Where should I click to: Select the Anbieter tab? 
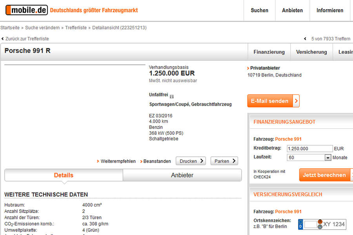coord(182,175)
